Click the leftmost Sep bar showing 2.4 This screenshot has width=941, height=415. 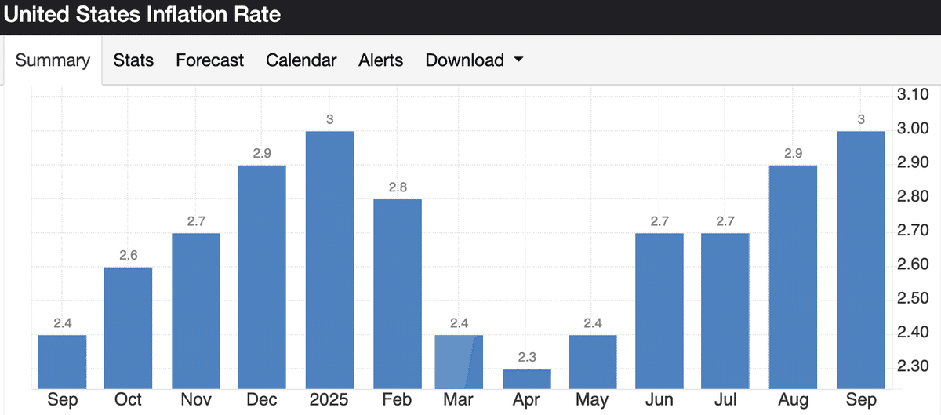pos(62,362)
